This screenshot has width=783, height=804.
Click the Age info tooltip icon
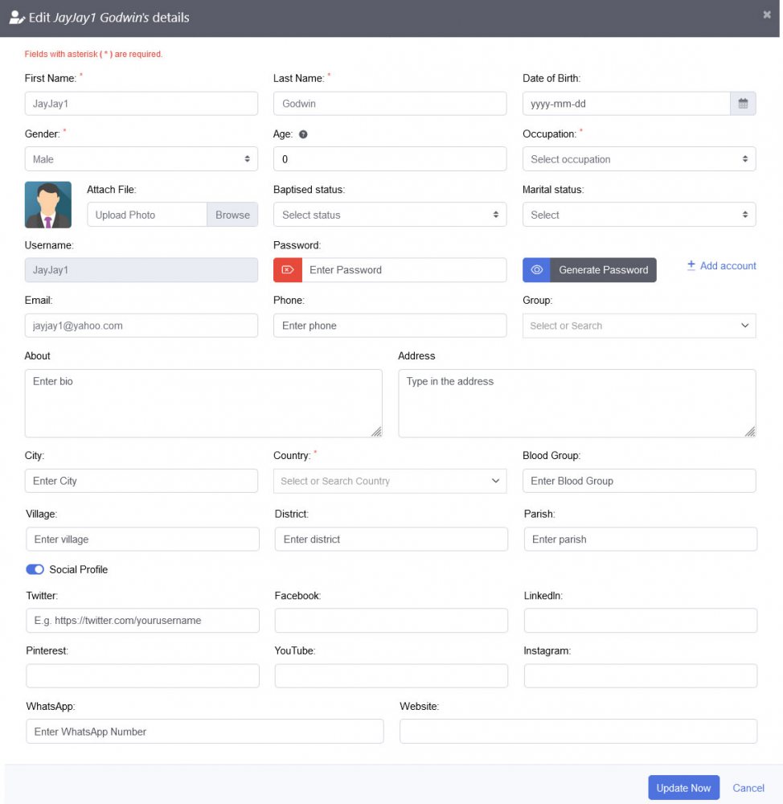point(304,133)
